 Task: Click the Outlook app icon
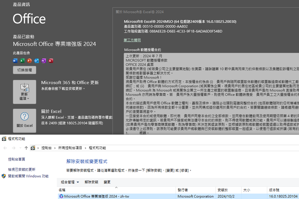36,61
